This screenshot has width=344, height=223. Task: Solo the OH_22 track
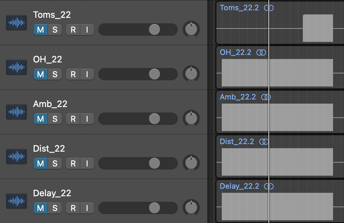coord(55,74)
